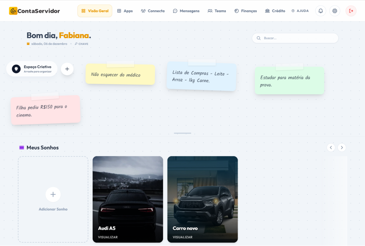Open the calendar icon near the date
The image size is (365, 246).
click(x=28, y=43)
